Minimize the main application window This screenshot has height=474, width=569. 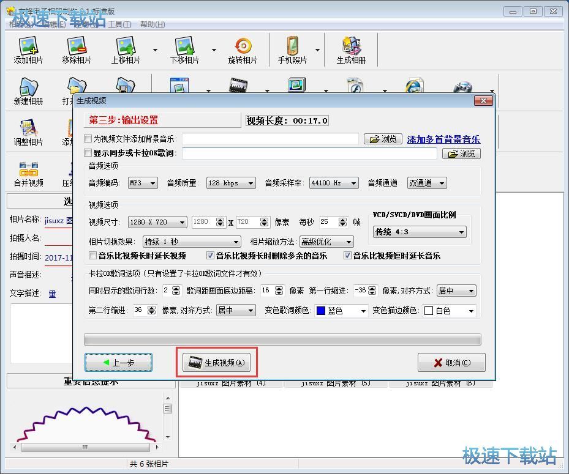(513, 12)
